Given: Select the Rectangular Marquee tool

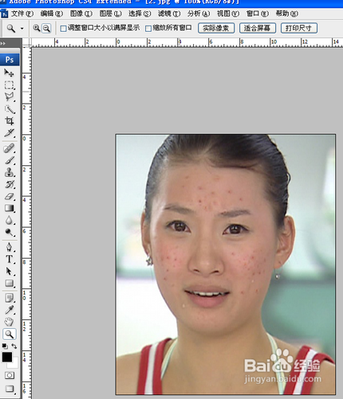Looking at the screenshot, I should click(x=9, y=85).
